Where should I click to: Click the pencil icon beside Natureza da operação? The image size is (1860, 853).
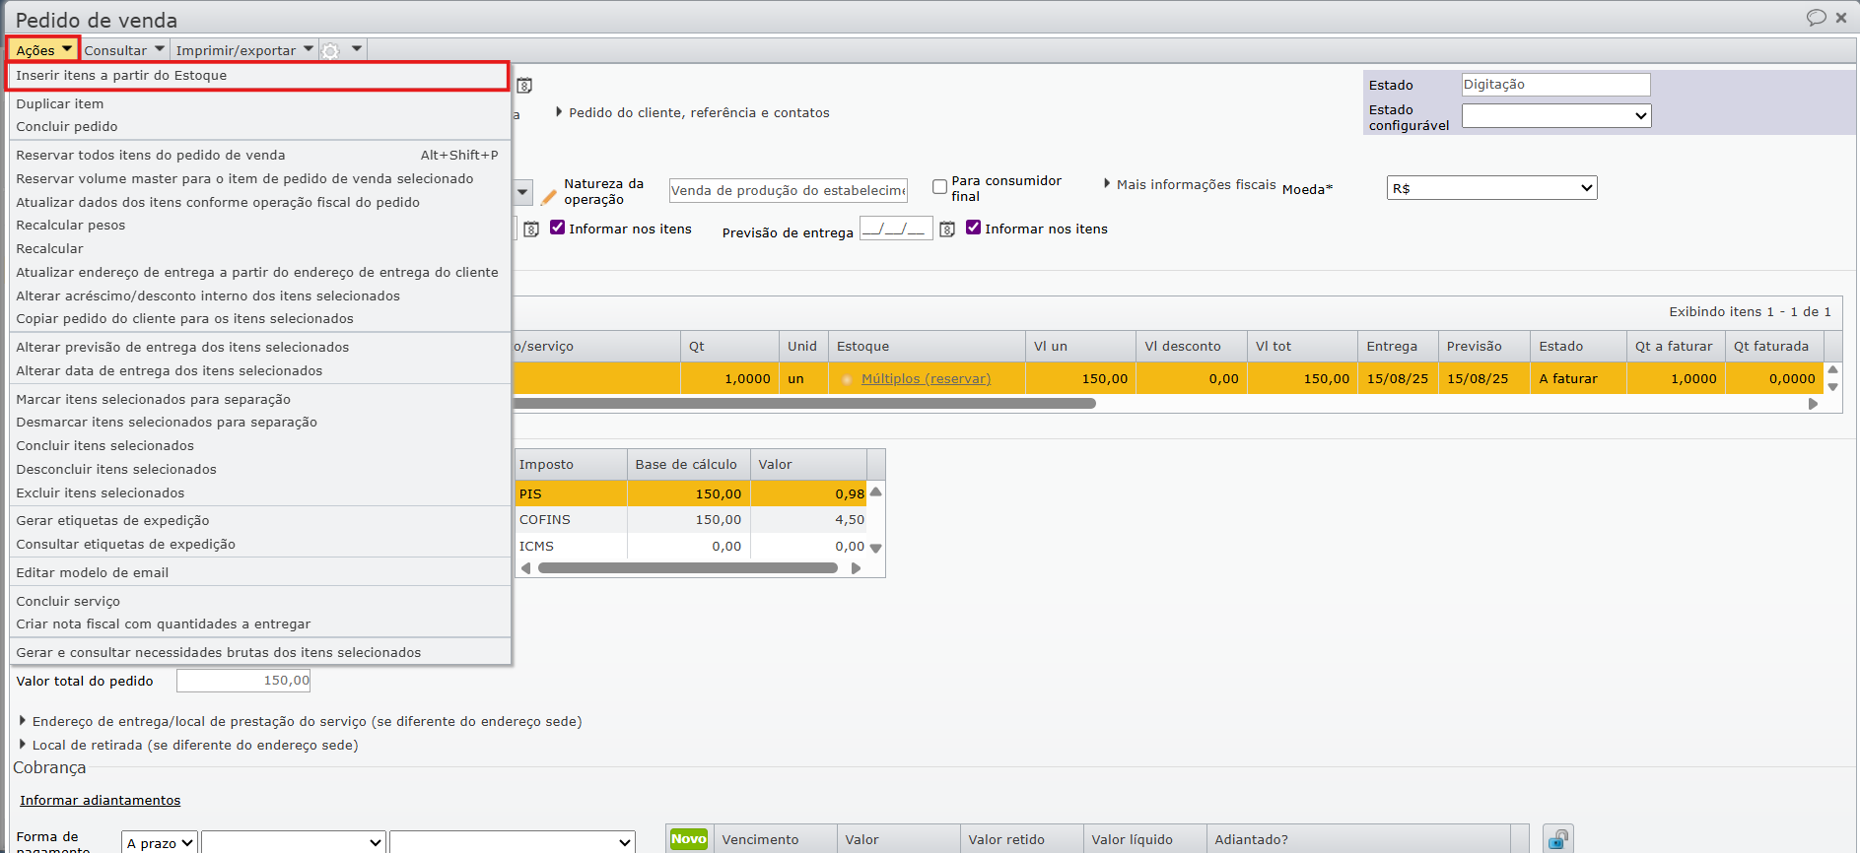pyautogui.click(x=549, y=197)
